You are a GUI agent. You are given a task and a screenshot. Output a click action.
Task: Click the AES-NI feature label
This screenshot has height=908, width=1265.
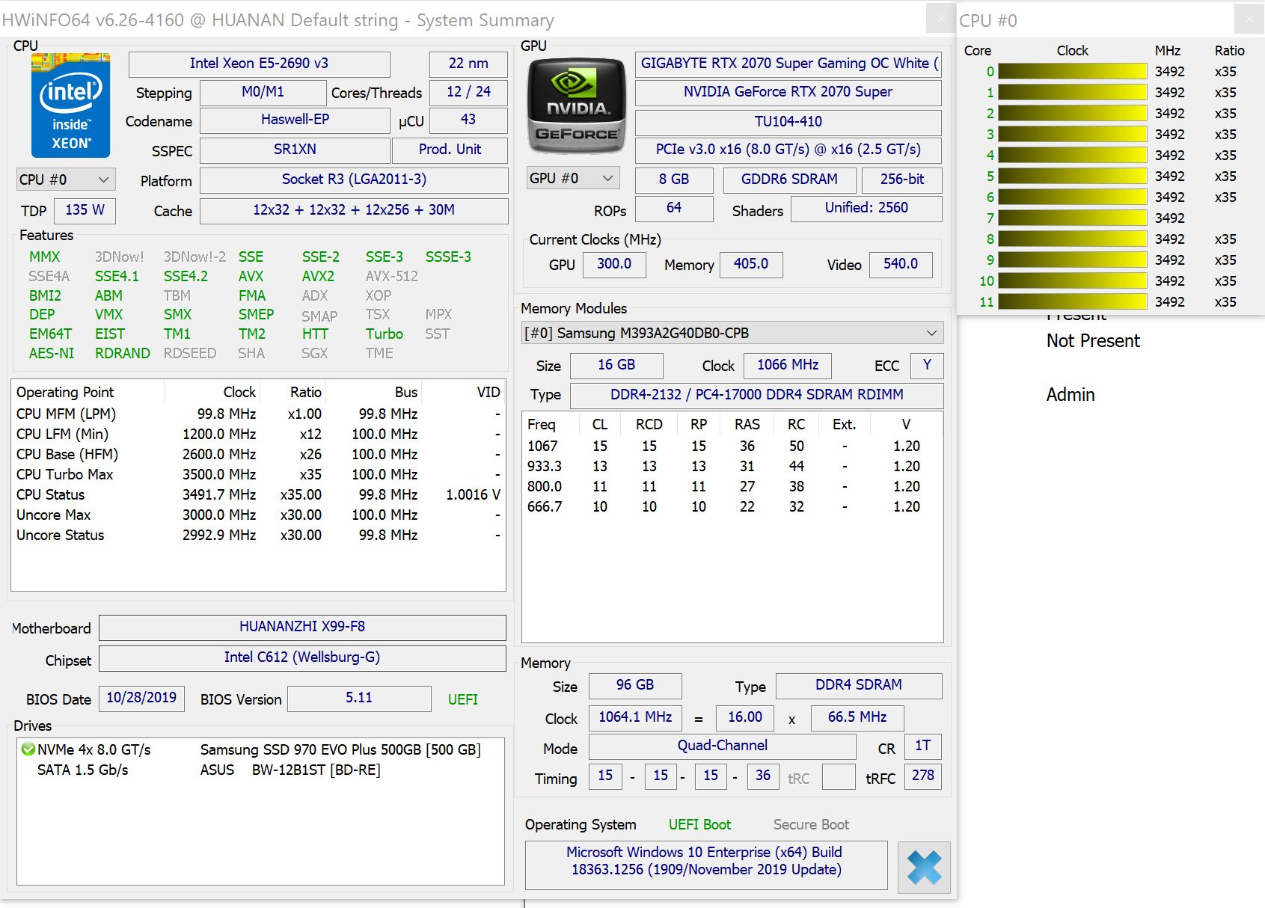click(52, 353)
